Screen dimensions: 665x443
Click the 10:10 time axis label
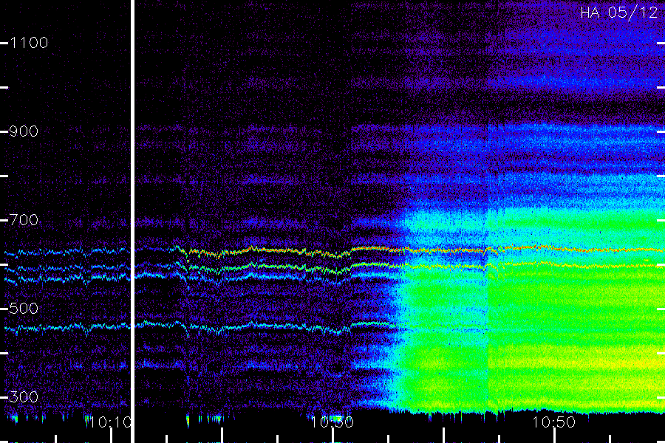pos(109,422)
